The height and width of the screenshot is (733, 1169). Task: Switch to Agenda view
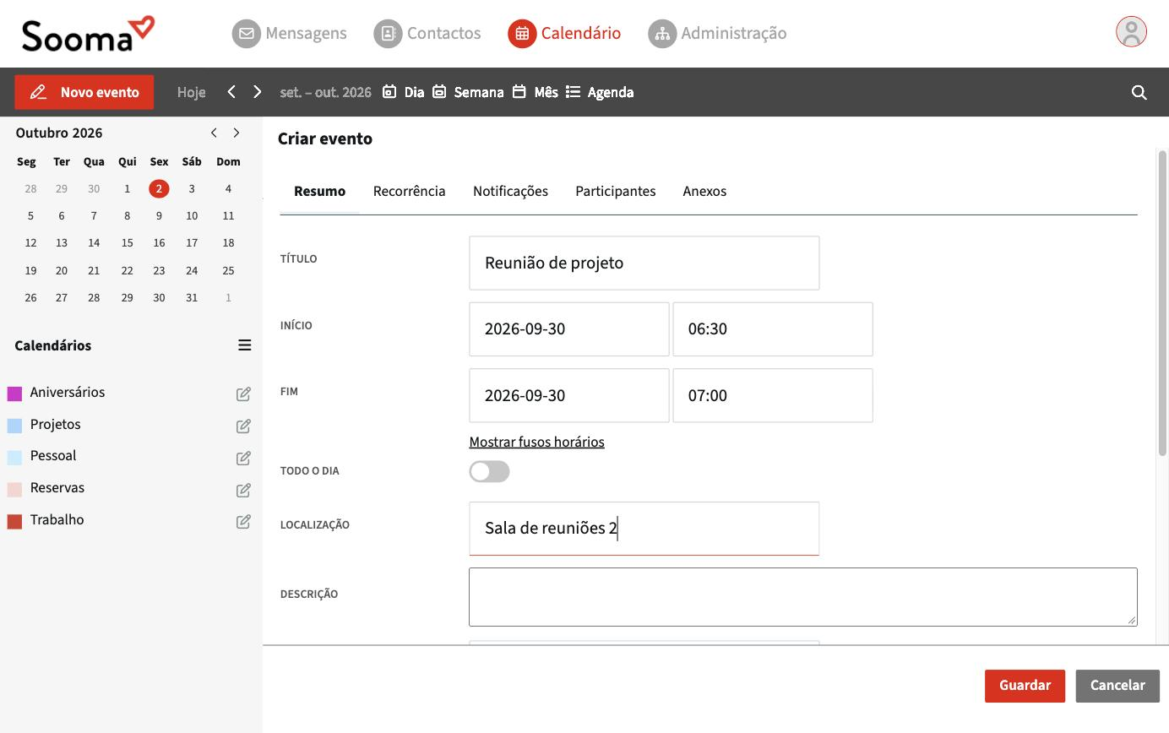click(600, 92)
